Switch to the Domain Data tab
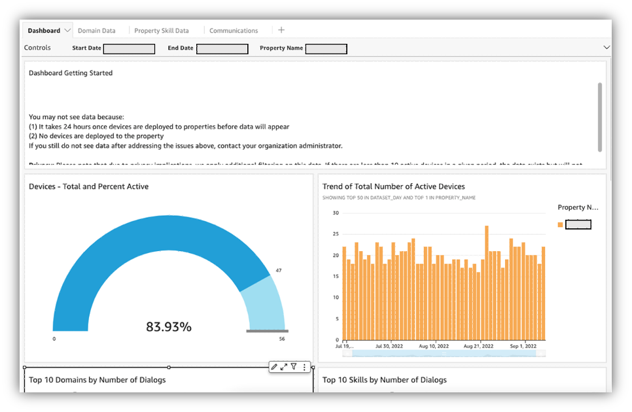This screenshot has height=412, width=632. (x=96, y=29)
